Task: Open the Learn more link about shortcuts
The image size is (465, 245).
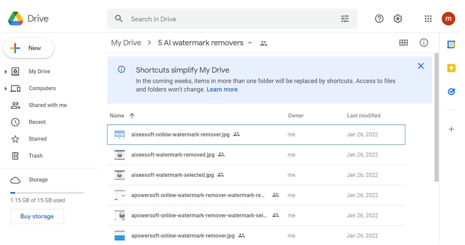Action: pos(222,89)
